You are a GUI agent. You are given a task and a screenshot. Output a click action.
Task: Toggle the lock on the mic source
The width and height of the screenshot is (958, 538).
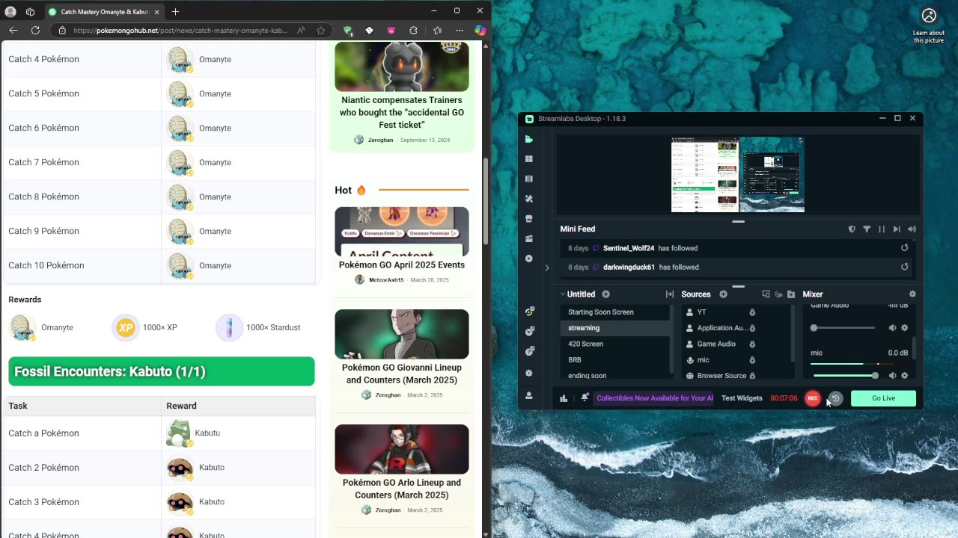coord(752,360)
